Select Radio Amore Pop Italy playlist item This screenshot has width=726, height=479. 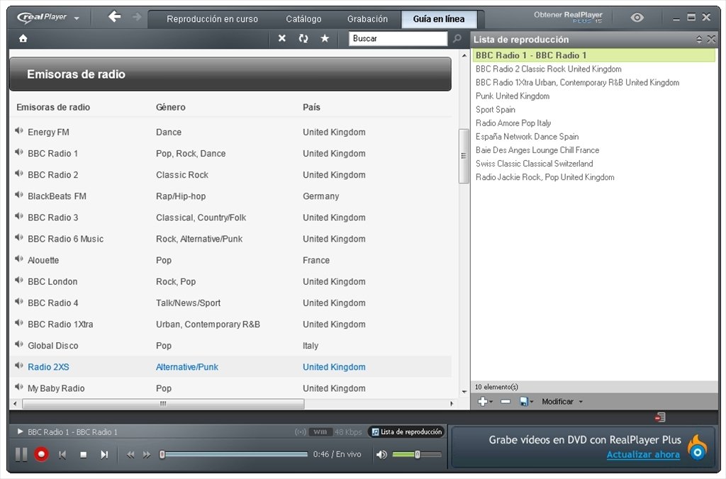tap(513, 123)
